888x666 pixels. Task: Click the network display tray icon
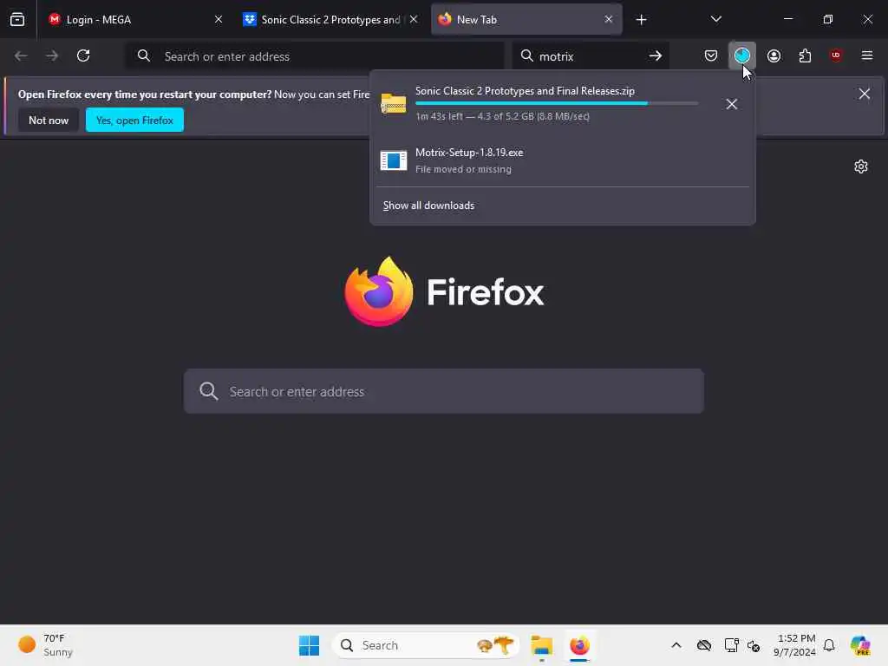(731, 645)
